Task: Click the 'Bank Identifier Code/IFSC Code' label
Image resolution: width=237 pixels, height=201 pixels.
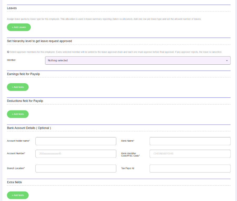Action: 130,154
